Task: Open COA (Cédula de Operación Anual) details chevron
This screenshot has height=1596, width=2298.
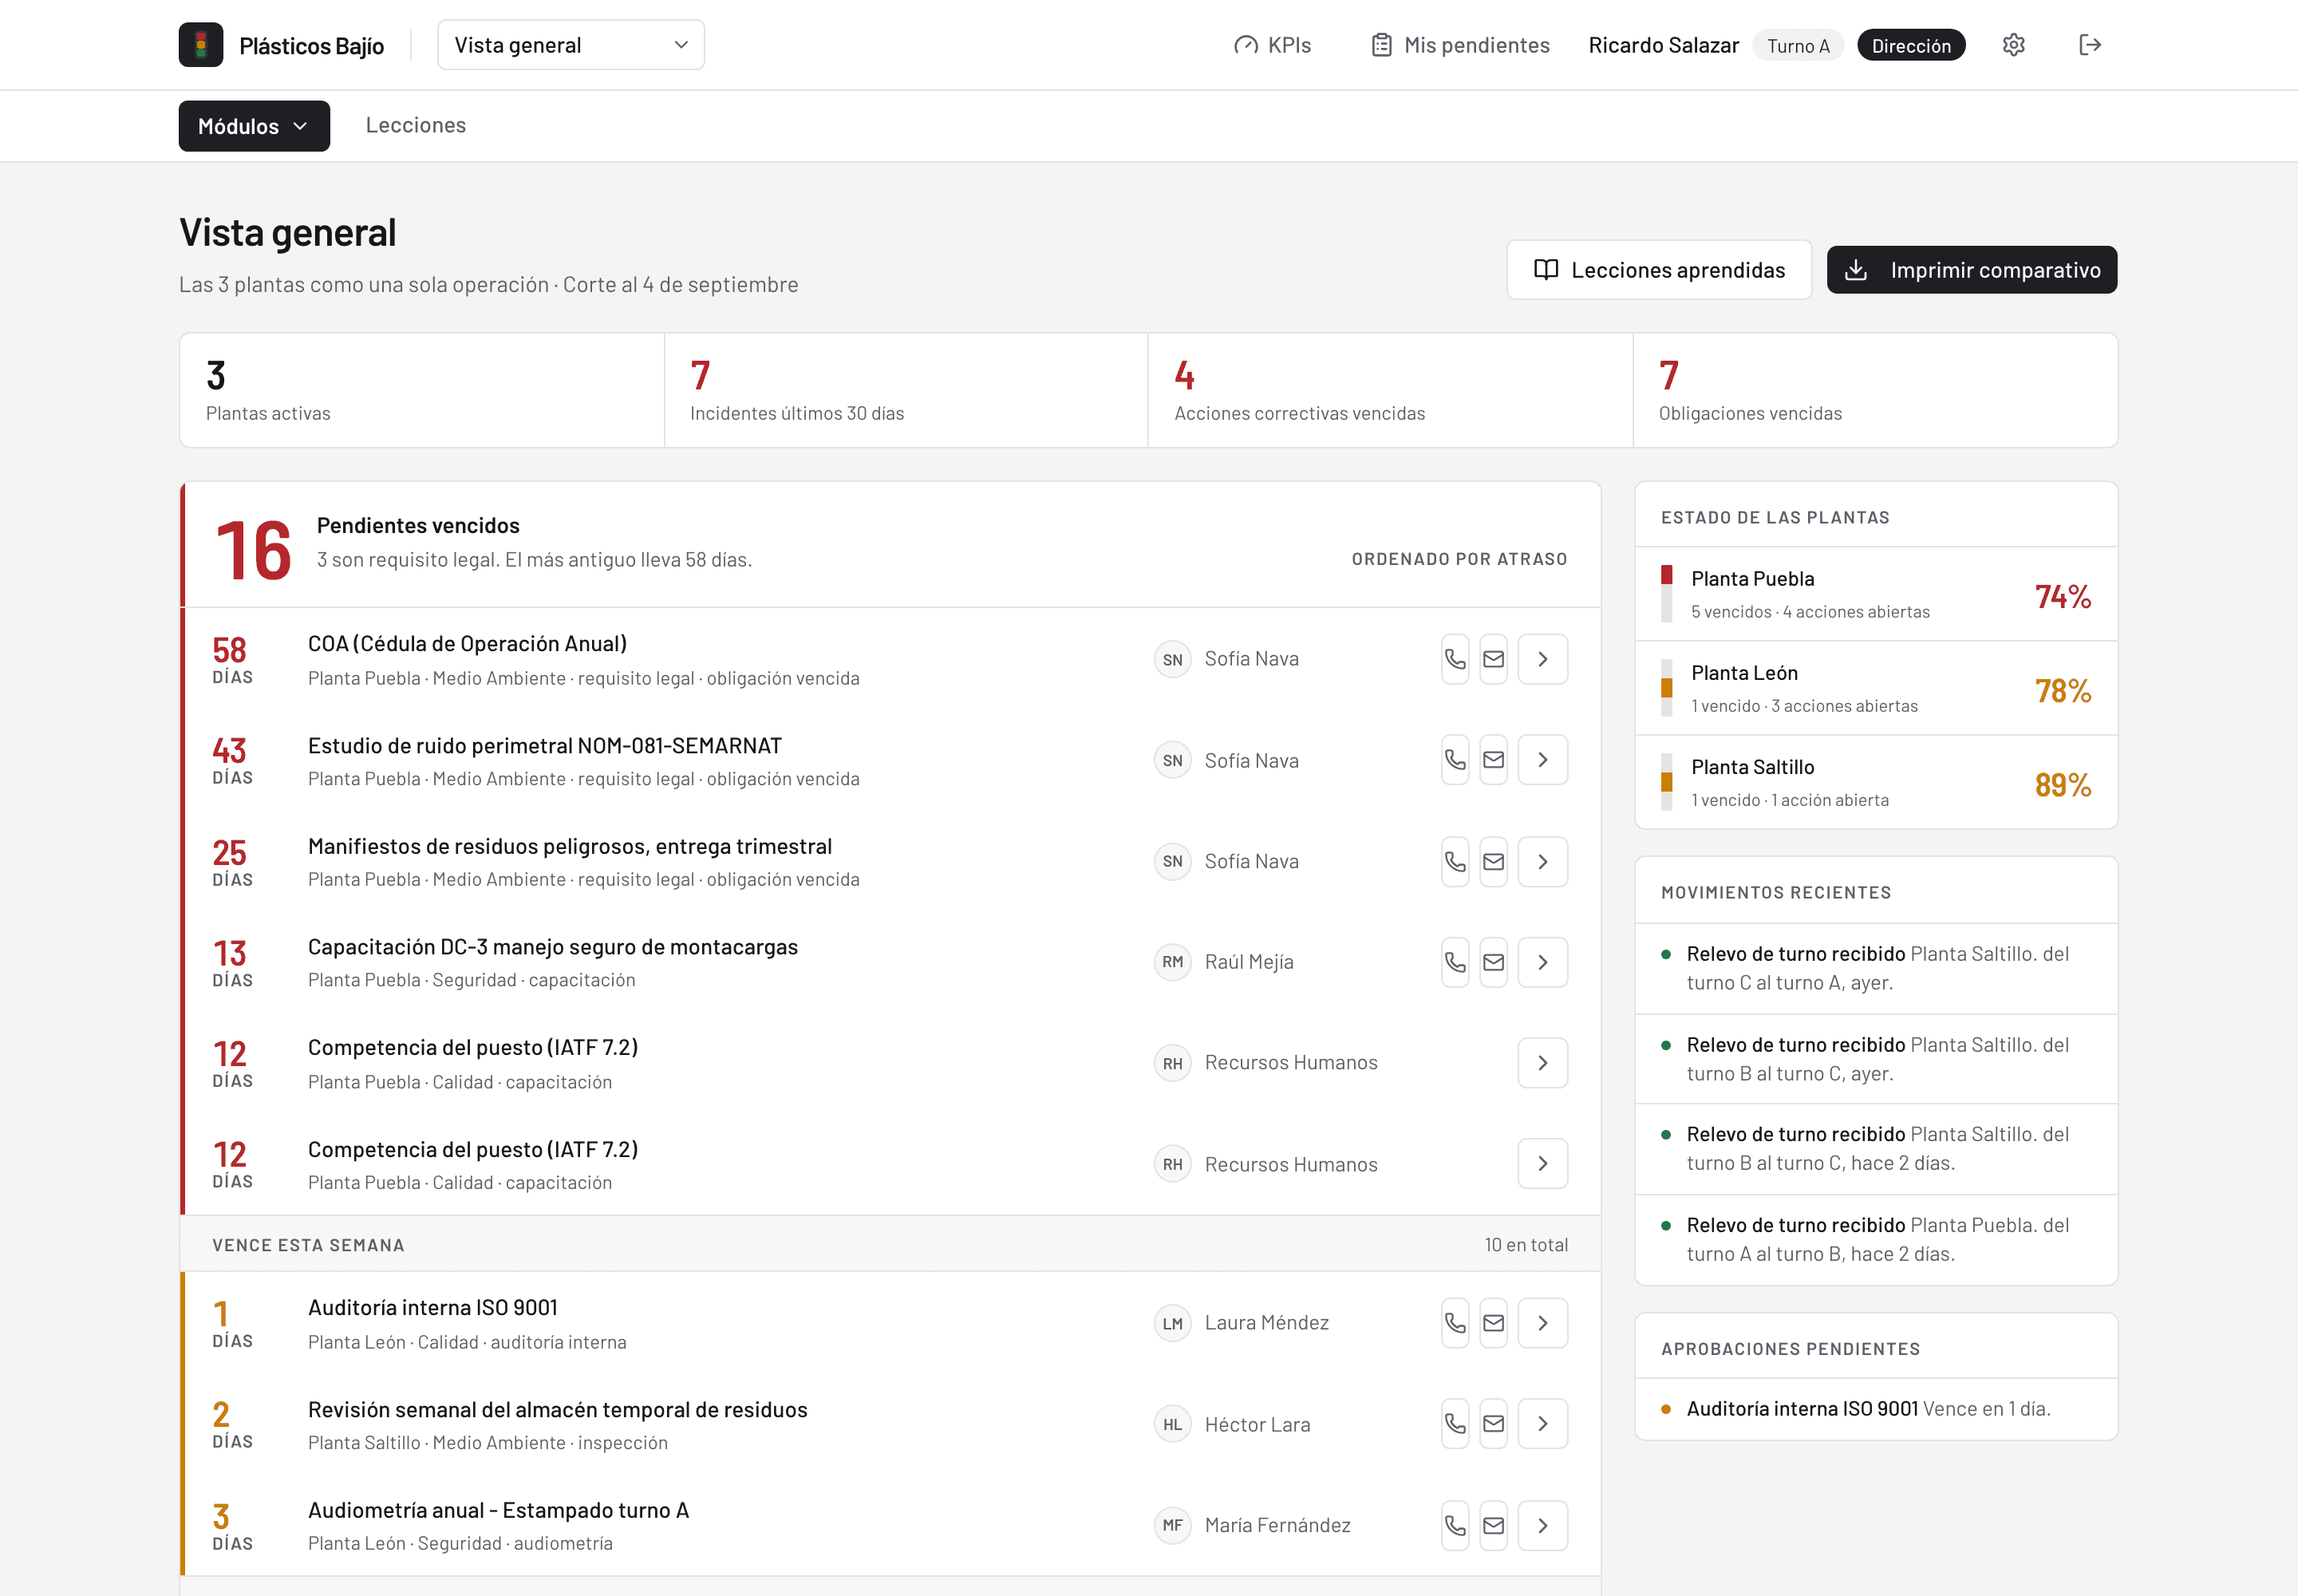Action: point(1543,659)
